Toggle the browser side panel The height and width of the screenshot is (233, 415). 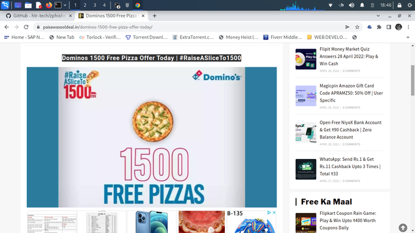coord(389,27)
